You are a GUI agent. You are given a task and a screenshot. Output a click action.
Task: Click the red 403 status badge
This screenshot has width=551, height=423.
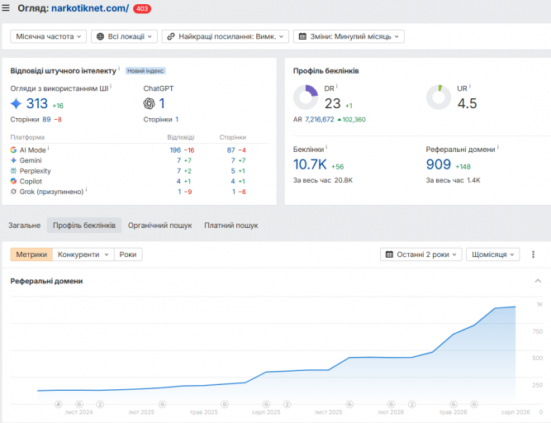(142, 8)
